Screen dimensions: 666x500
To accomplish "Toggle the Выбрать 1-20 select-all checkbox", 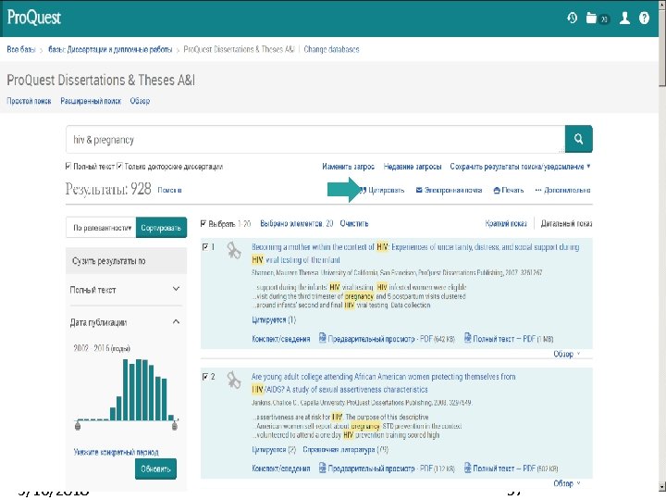I will coord(203,223).
